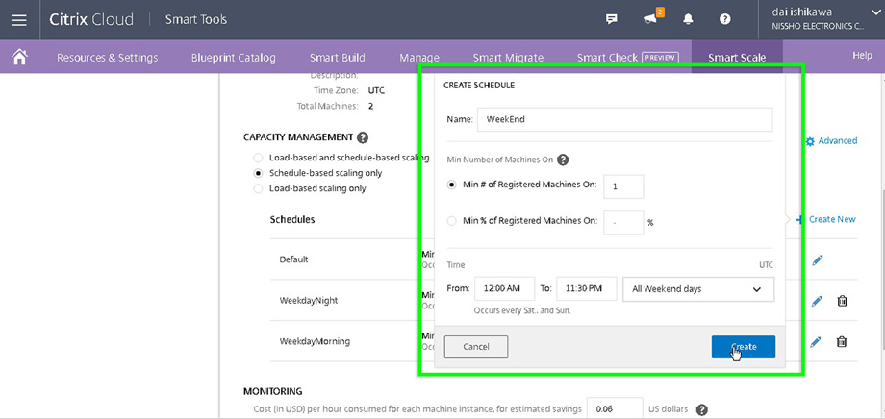
Task: Open the All Weekend days dropdown
Action: tap(698, 289)
